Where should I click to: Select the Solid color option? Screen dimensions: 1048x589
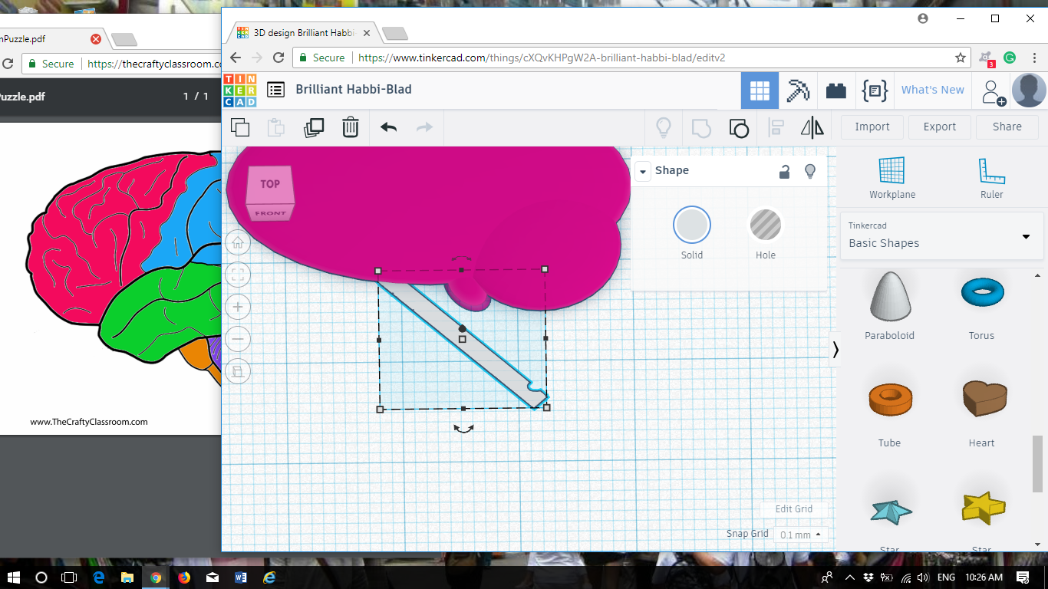point(692,225)
